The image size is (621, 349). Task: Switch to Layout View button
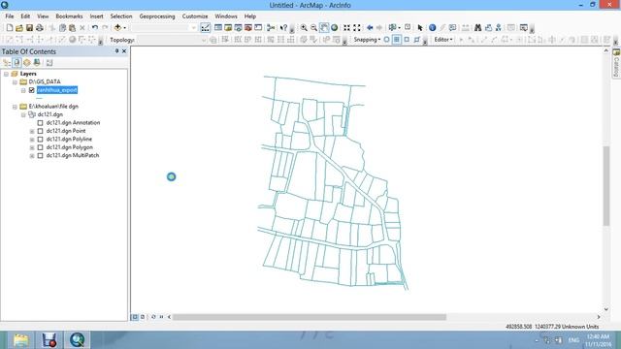[143, 317]
